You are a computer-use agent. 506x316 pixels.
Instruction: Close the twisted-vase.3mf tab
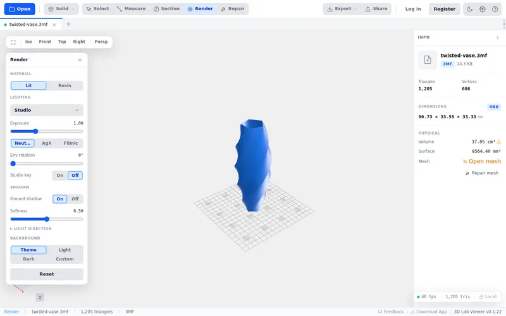pos(54,25)
